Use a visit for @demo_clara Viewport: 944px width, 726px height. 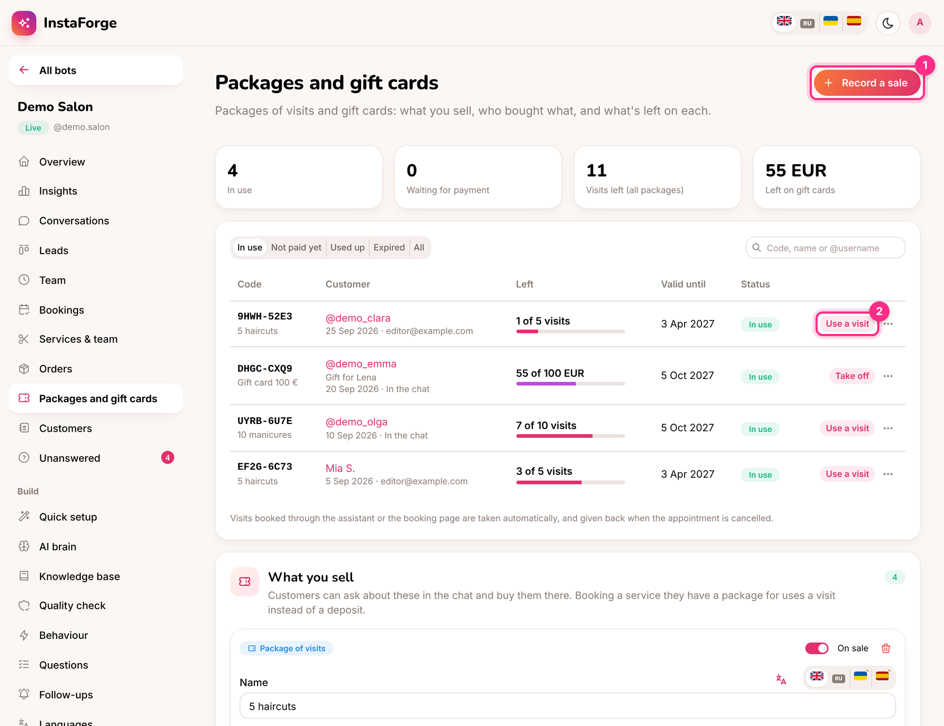pos(847,324)
